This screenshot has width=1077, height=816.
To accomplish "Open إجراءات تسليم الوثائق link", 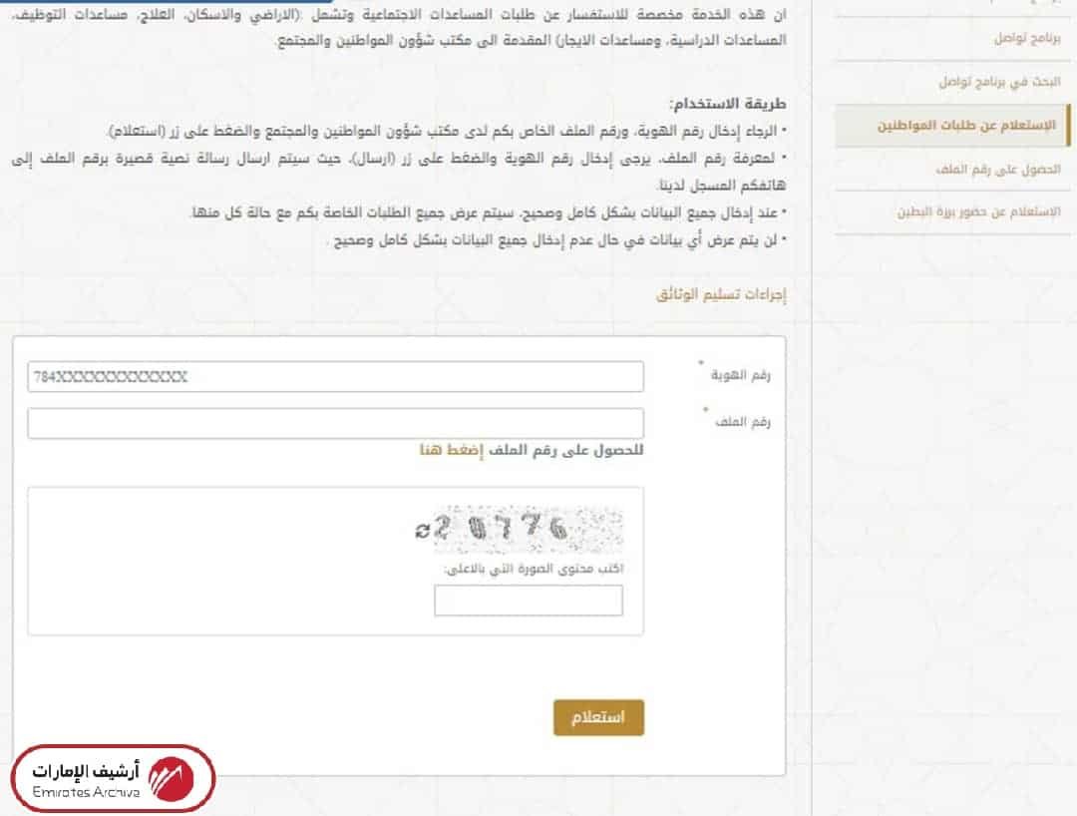I will [721, 294].
